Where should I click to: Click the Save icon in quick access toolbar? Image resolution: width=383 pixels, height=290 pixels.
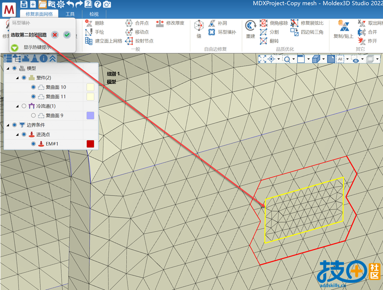tap(24, 4)
